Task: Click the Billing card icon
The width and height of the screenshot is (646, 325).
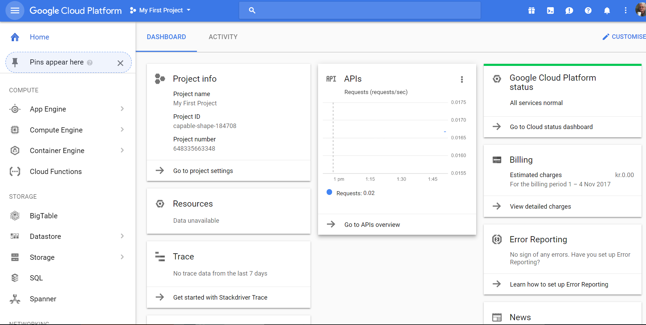Action: 497,160
